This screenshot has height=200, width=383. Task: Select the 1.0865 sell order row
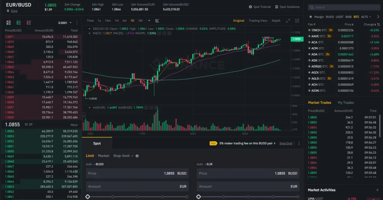[41, 67]
